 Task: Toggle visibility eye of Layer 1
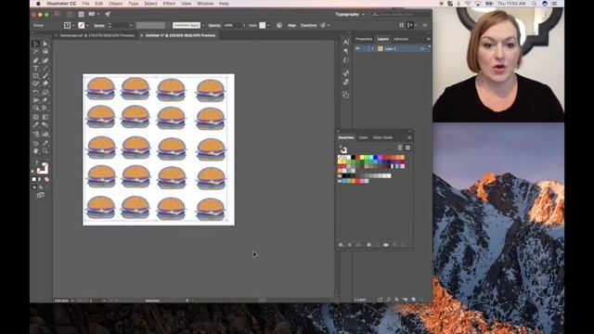click(x=357, y=49)
